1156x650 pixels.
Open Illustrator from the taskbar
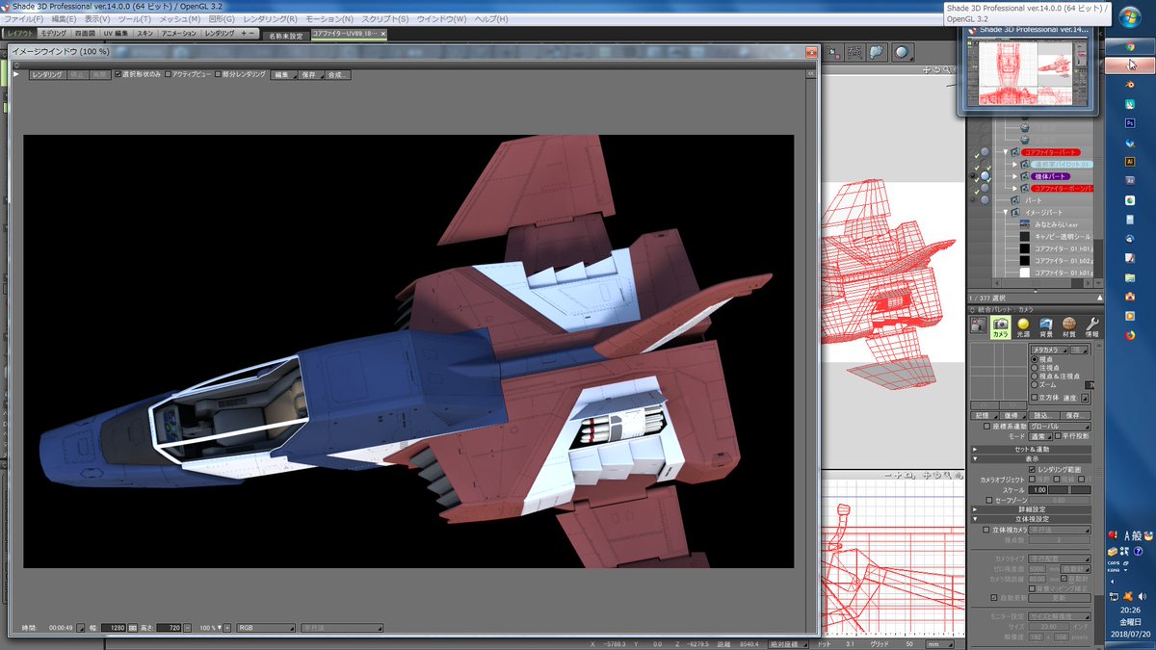[1130, 162]
